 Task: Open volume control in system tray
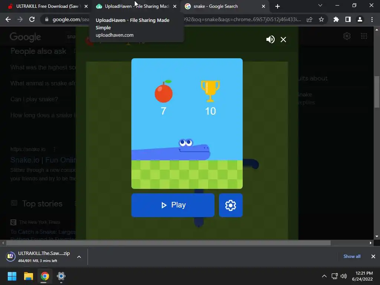pos(344,276)
